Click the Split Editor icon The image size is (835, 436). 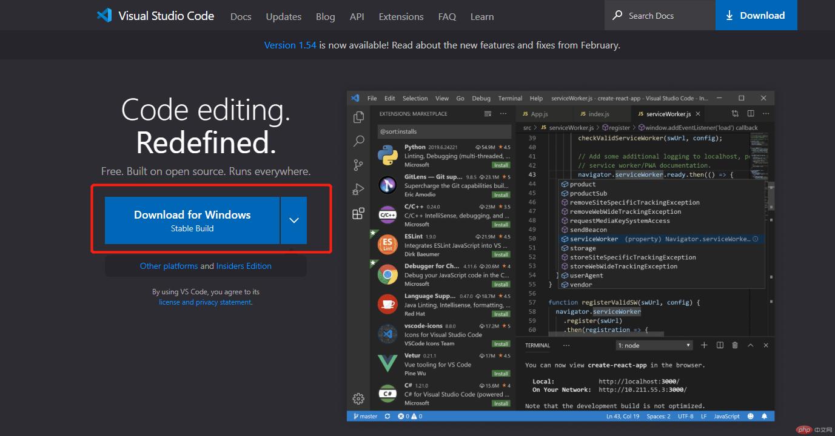pyautogui.click(x=751, y=113)
